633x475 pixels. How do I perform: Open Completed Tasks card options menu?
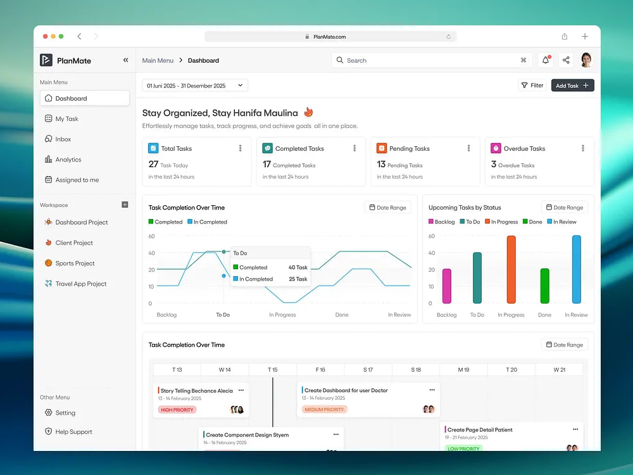pyautogui.click(x=354, y=148)
